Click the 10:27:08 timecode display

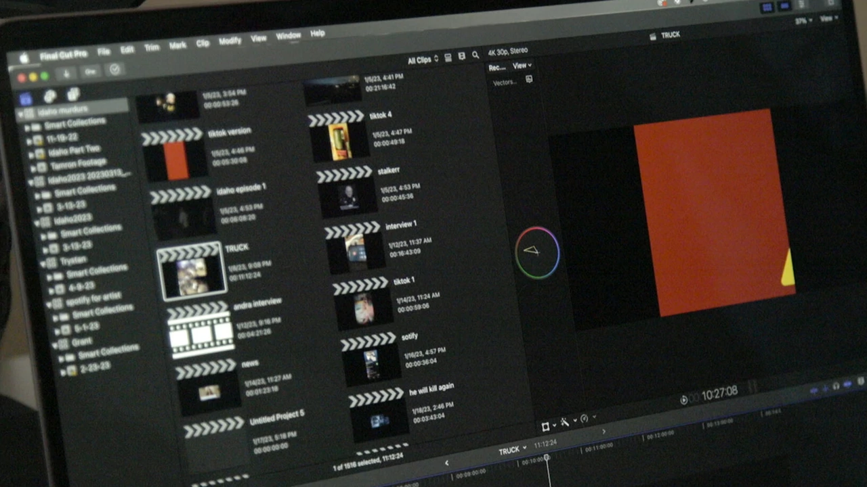click(719, 393)
